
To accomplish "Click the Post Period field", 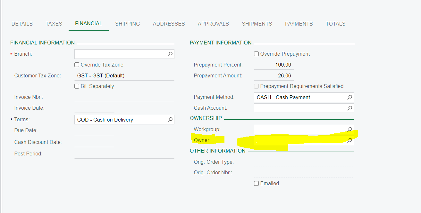I will coord(124,154).
